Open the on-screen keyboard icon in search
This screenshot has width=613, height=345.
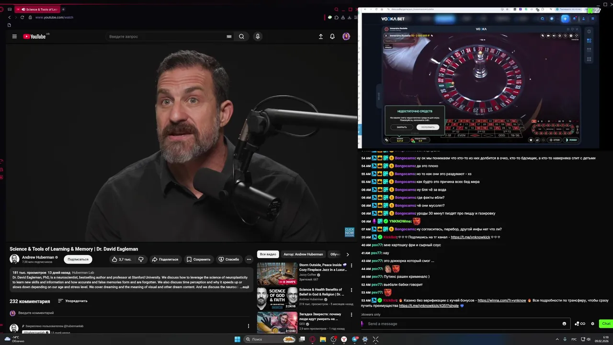pyautogui.click(x=229, y=36)
